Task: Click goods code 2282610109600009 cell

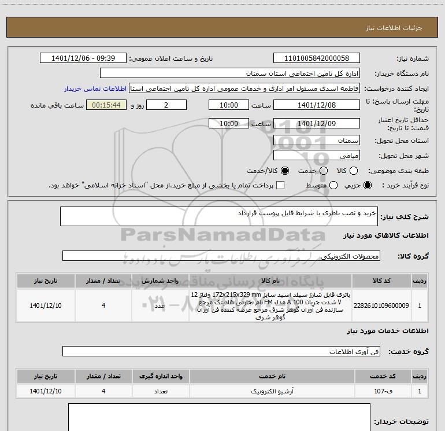Action: point(381,305)
